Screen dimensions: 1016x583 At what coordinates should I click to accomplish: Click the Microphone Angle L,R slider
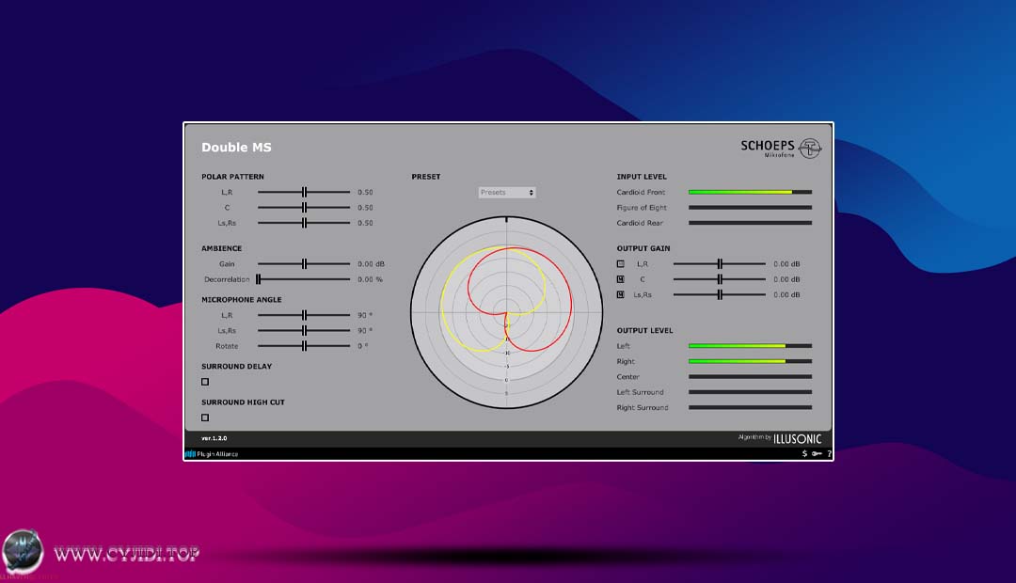pos(304,315)
